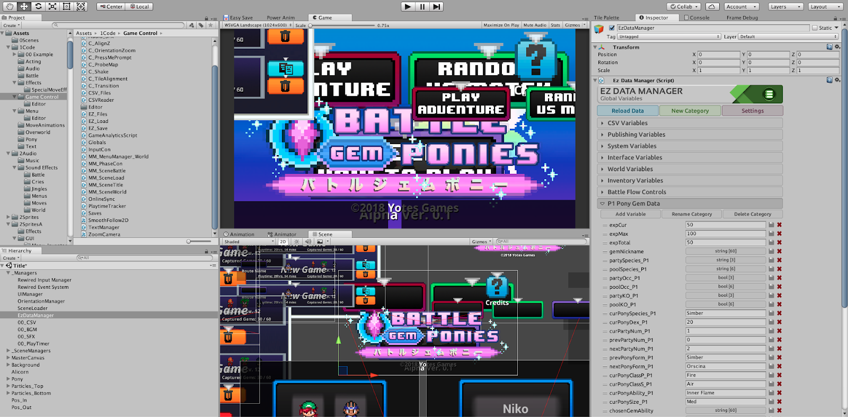Open the Ez Data Manager script gear menu
Image resolution: width=848 pixels, height=417 pixels.
pos(837,80)
